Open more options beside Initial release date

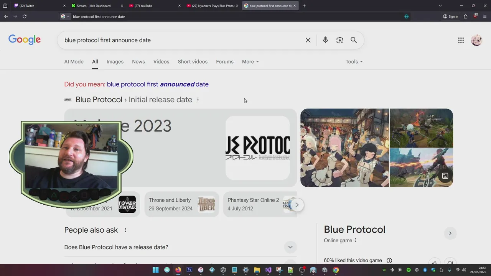(198, 100)
